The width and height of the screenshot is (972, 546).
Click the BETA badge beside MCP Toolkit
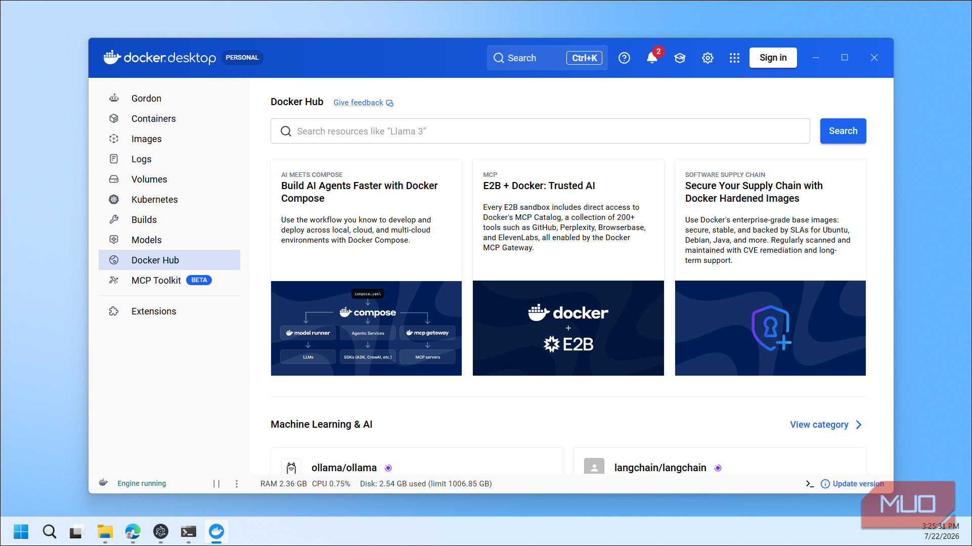pyautogui.click(x=199, y=280)
